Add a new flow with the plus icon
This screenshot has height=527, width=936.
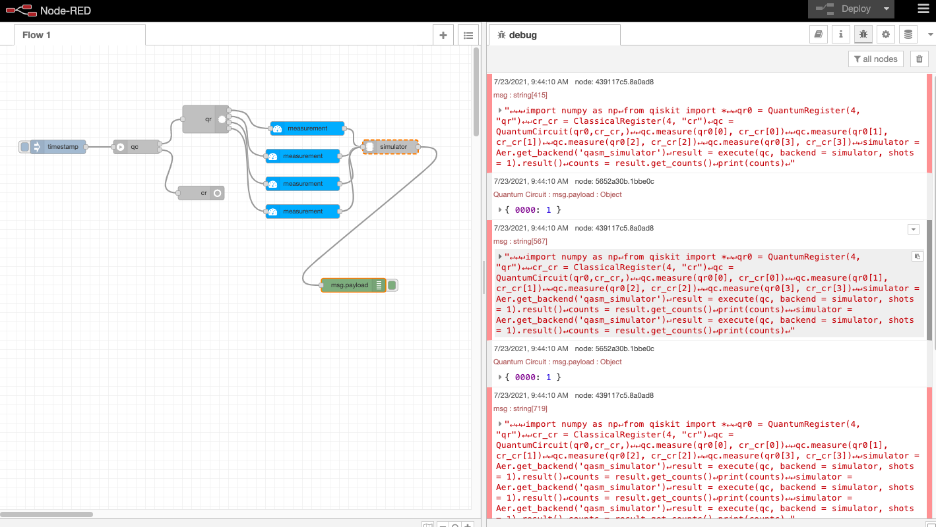pos(443,34)
